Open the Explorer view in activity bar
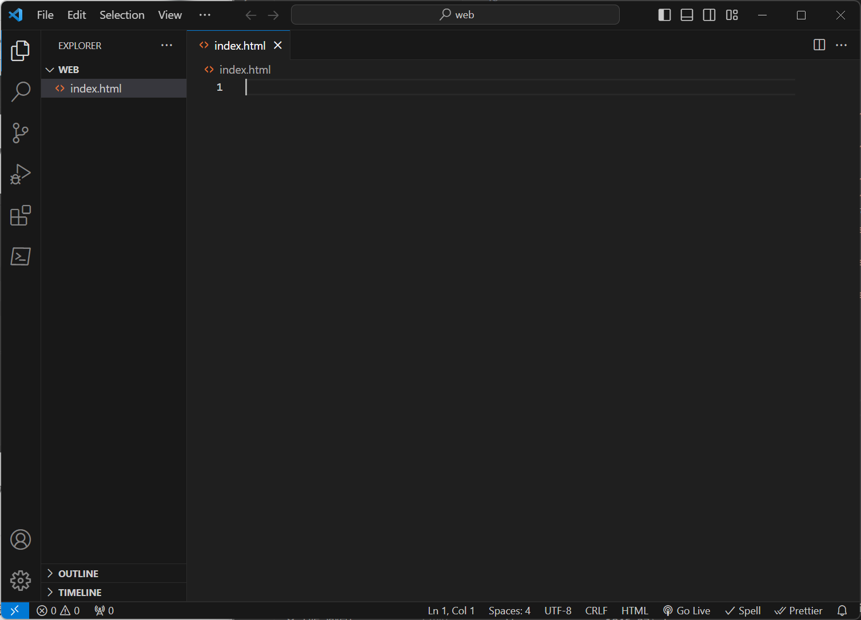 point(21,51)
